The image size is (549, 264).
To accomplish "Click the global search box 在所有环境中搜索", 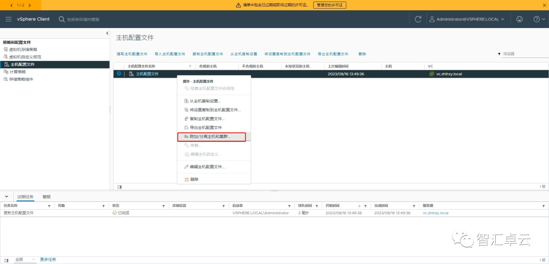I will (83, 20).
